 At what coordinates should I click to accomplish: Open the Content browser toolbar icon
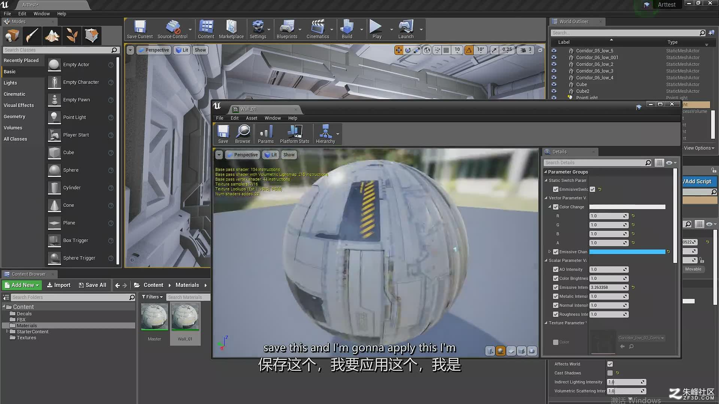point(206,30)
